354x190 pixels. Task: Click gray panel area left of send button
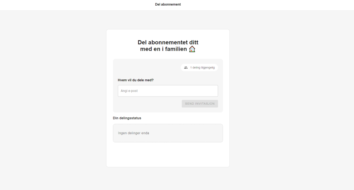tap(149, 104)
